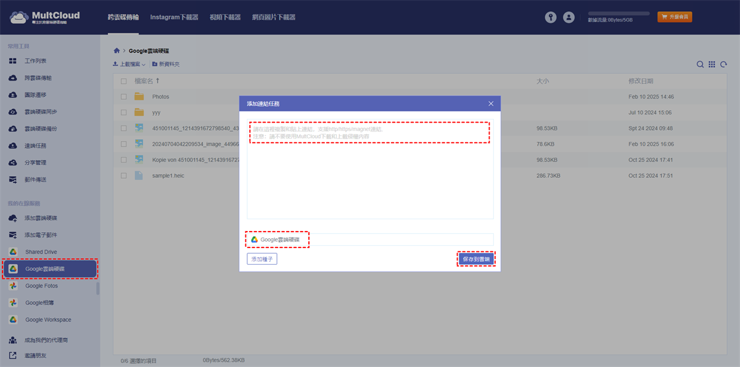
Task: Click the 團隊遷移 sidebar icon
Action: click(12, 95)
